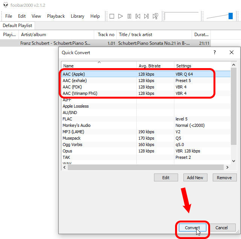The image size is (241, 239).
Task: Click the Add New preset button
Action: (x=195, y=178)
